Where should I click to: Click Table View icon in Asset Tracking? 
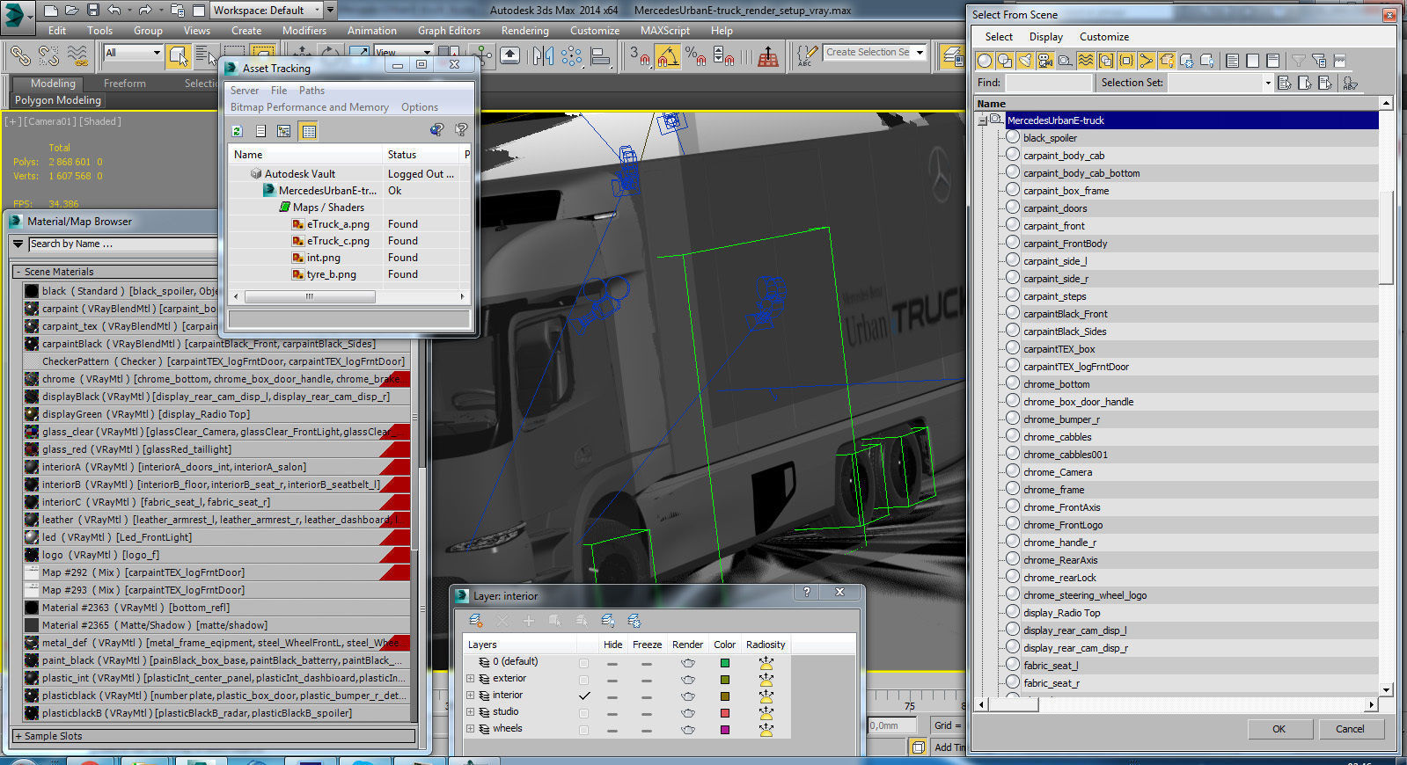pyautogui.click(x=308, y=131)
